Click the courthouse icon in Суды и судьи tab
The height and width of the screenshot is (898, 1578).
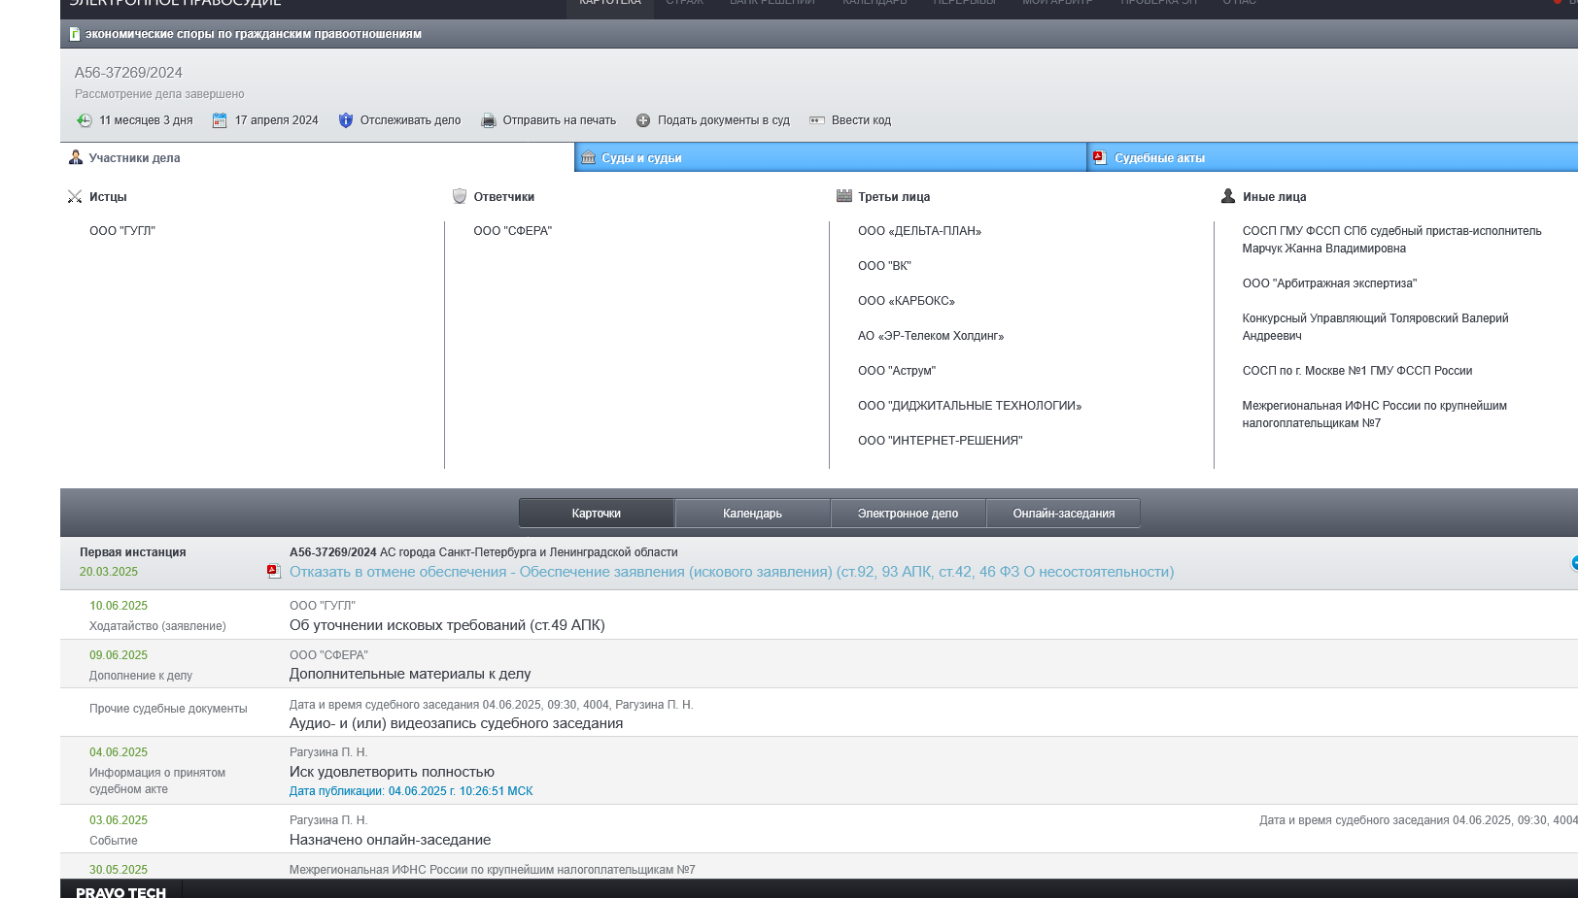588,157
